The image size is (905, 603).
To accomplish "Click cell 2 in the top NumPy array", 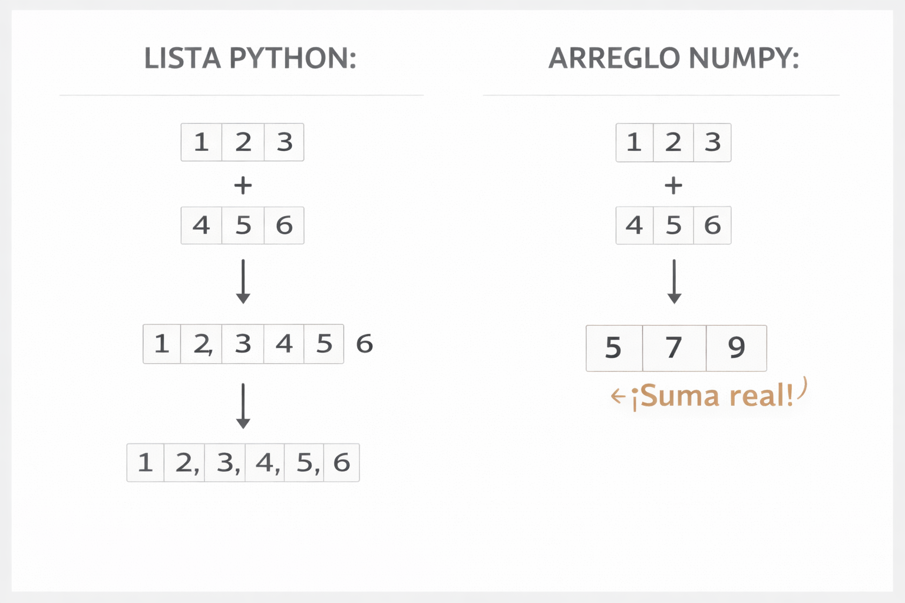I will (x=673, y=143).
